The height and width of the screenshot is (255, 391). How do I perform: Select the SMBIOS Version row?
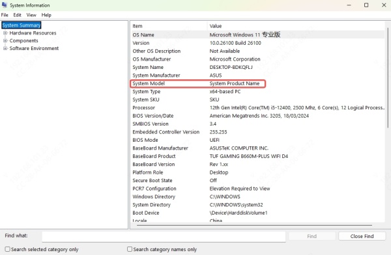click(258, 124)
